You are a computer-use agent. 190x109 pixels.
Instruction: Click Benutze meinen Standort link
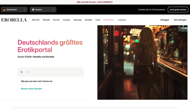point(32,89)
